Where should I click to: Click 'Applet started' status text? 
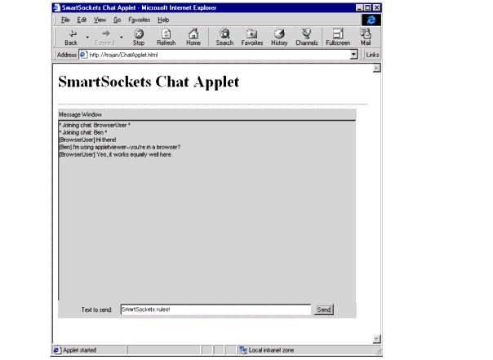(x=79, y=350)
